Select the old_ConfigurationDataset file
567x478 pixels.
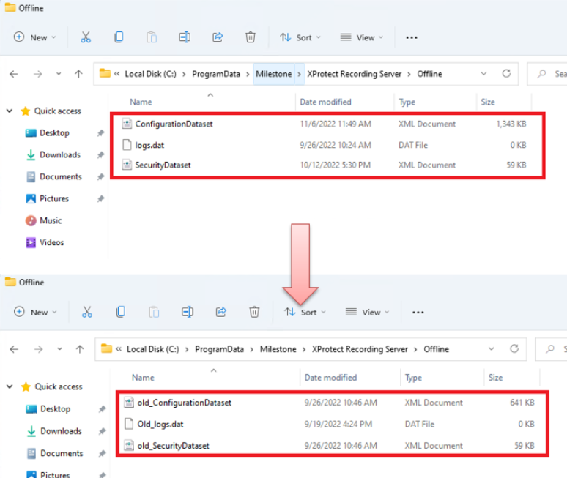coord(184,403)
